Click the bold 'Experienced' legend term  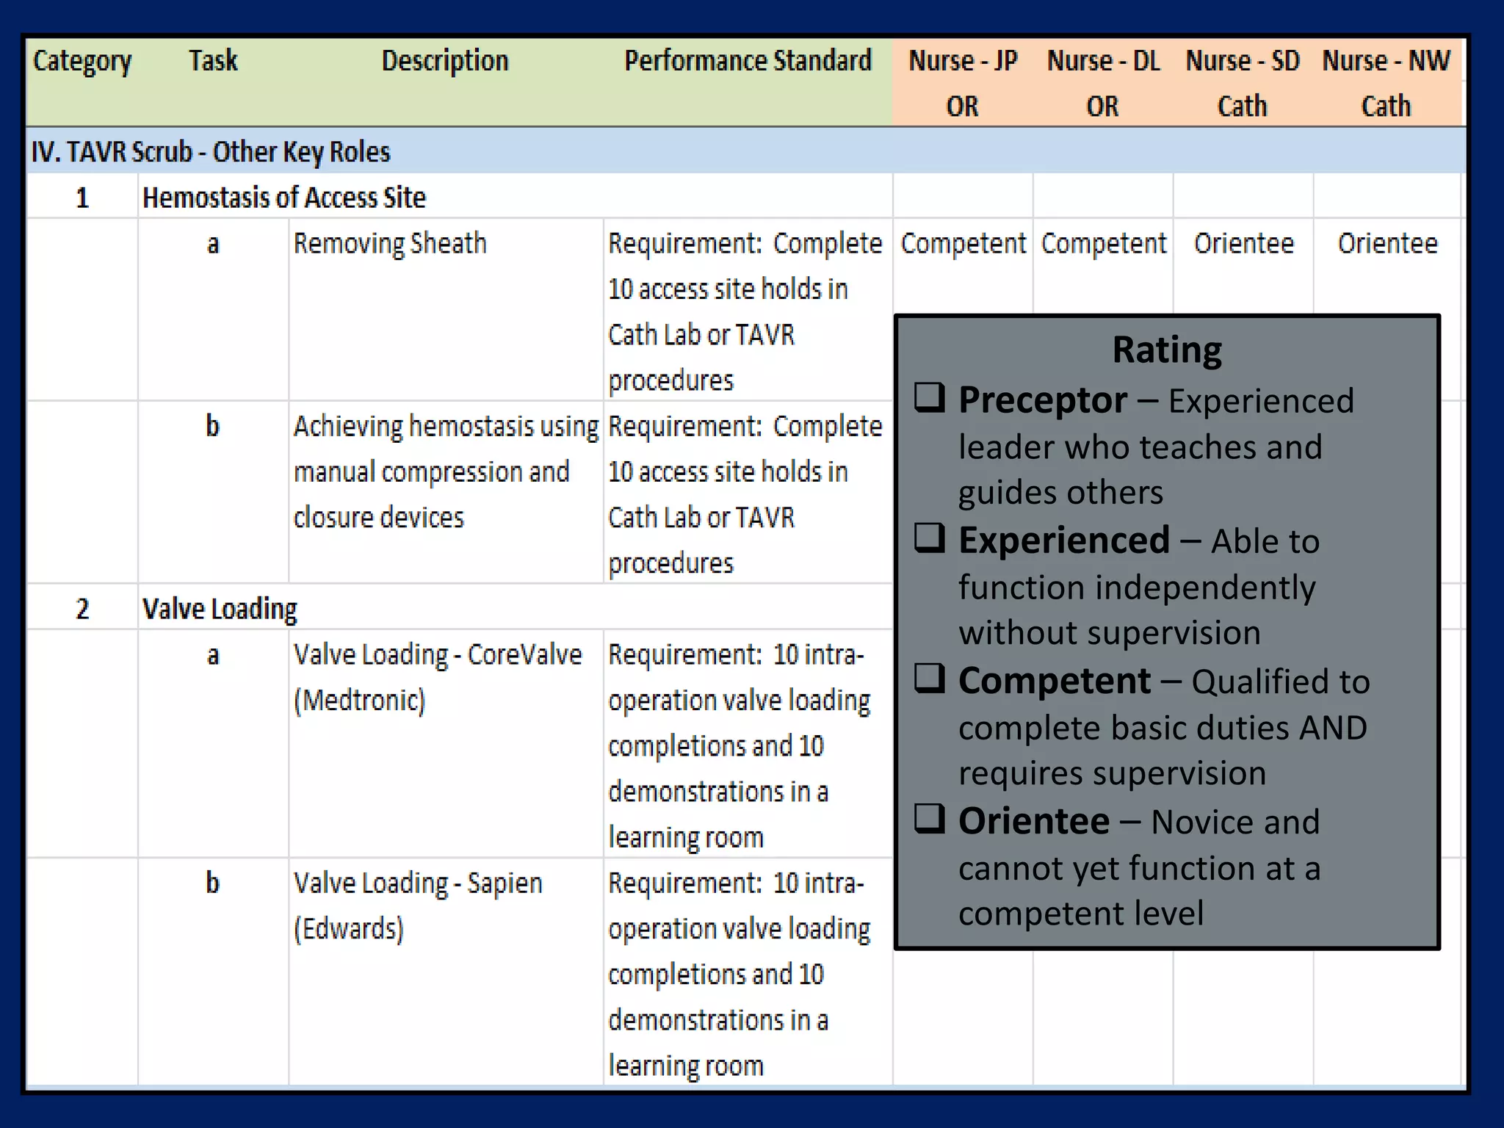point(1064,541)
